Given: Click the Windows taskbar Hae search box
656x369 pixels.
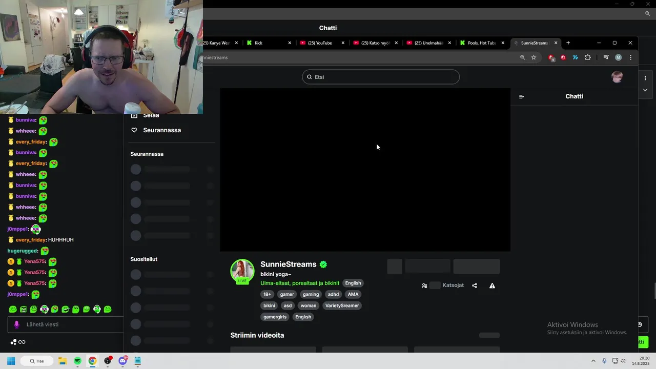Looking at the screenshot, I should point(36,361).
